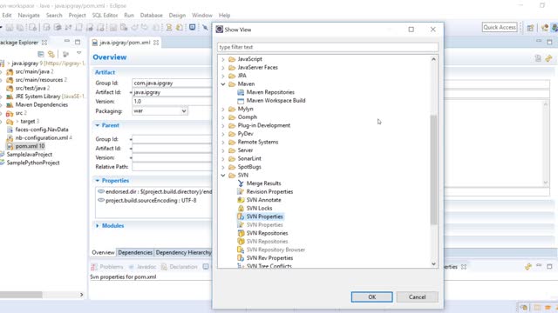Expand the Modules section
Screen dimensions: 558x313
(97, 226)
